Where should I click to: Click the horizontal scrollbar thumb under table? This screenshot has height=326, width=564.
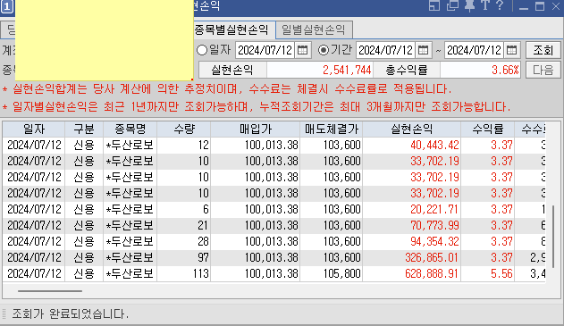[x=50, y=291]
